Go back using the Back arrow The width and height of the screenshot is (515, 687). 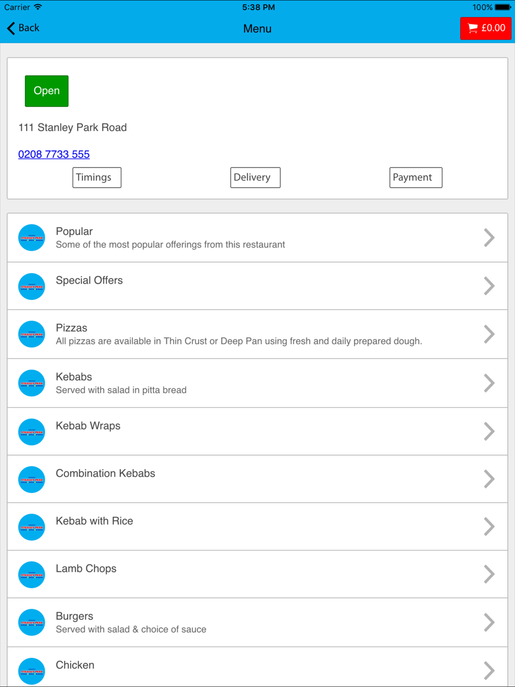coord(23,28)
